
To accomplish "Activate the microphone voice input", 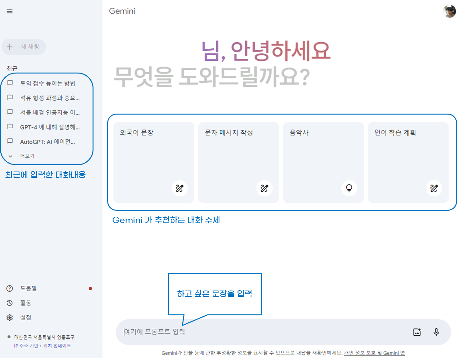I will click(436, 332).
